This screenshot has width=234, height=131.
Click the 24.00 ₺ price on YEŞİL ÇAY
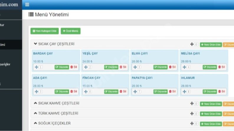click(87, 61)
